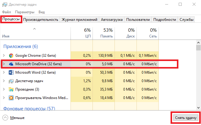The width and height of the screenshot is (201, 125).
Task: Select the Microsoft OneDrive (32 бита) row
Action: point(80,64)
